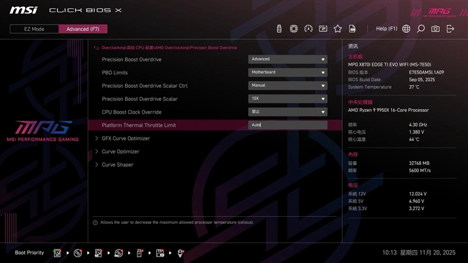The image size is (468, 263).
Task: Open the board explorer card icon
Action: tap(323, 29)
